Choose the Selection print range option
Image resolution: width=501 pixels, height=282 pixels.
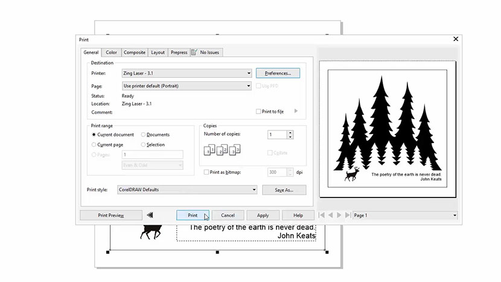point(143,145)
